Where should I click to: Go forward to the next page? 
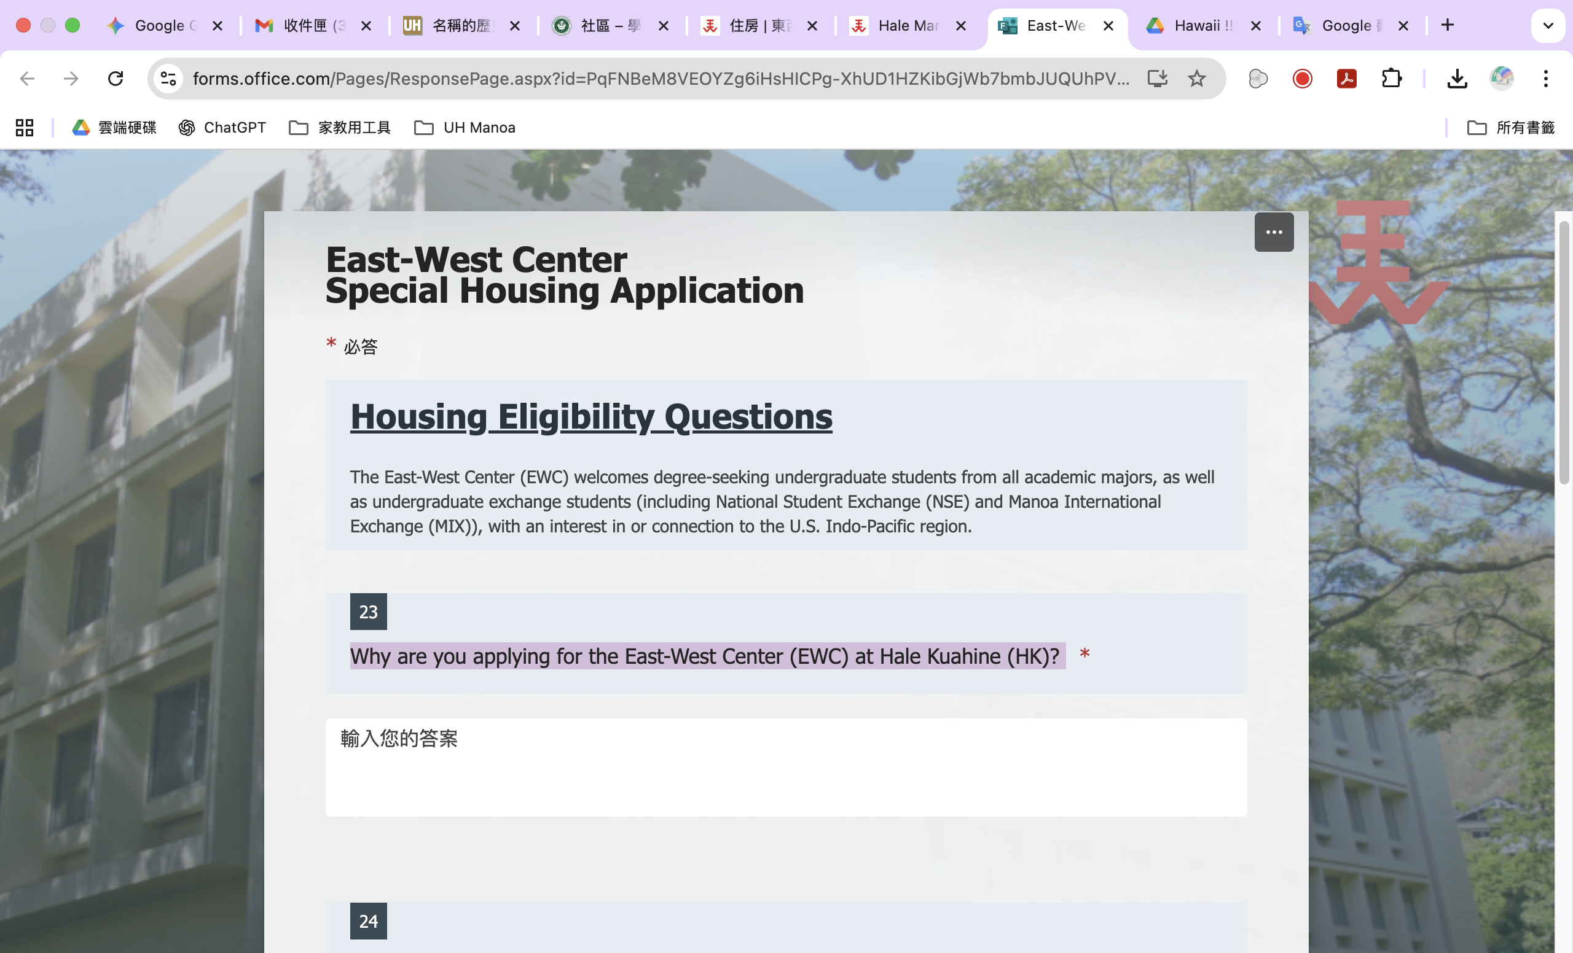pos(71,79)
